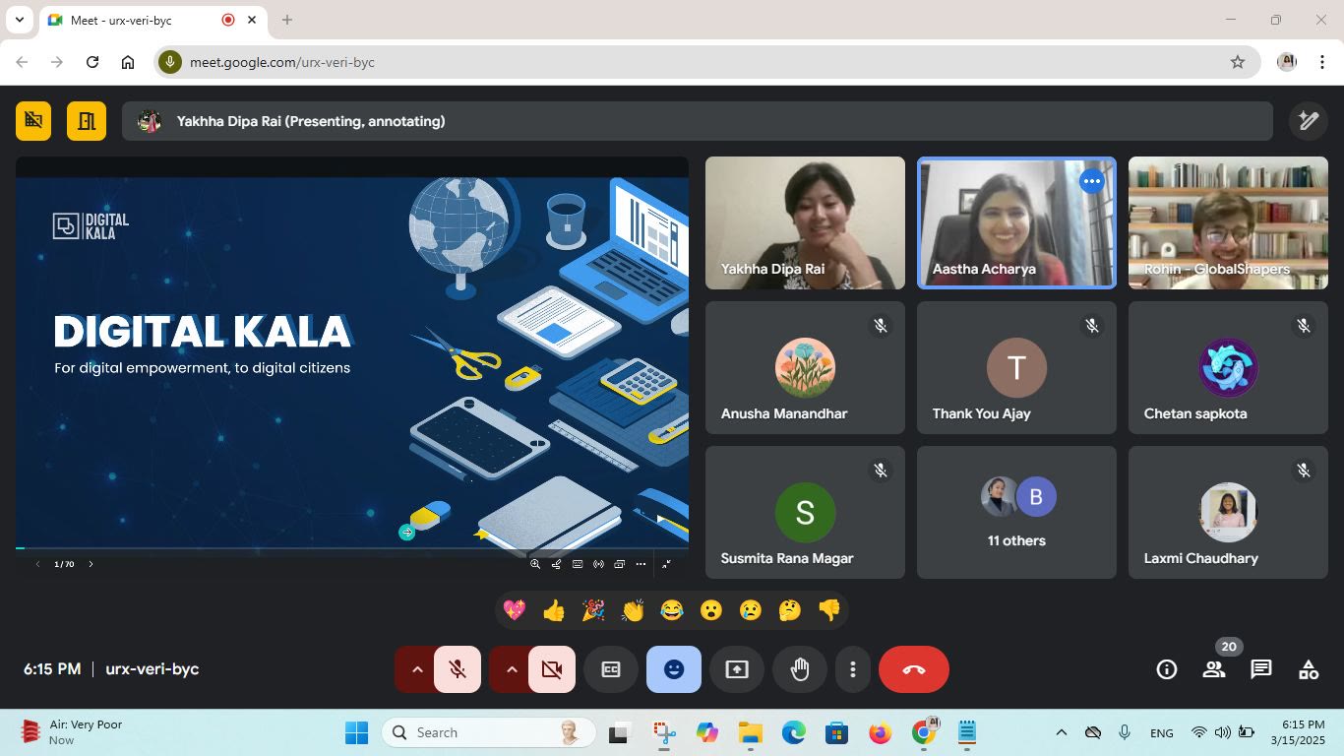Send the thumbs down reaction
1344x756 pixels.
[x=829, y=610]
